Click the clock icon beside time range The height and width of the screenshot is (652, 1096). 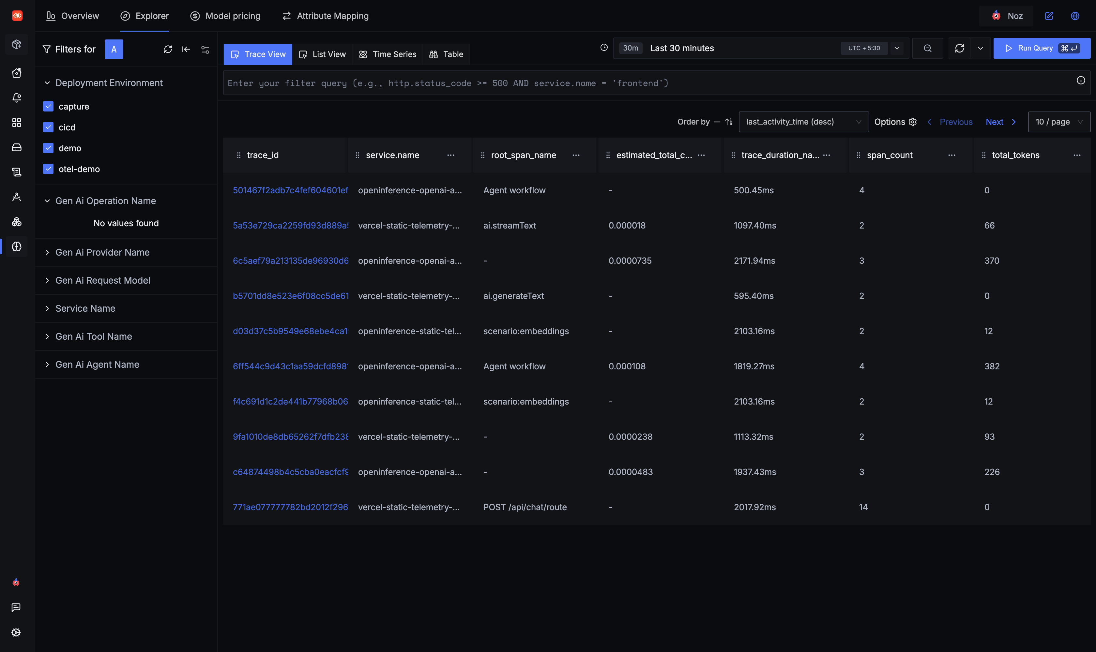(604, 48)
